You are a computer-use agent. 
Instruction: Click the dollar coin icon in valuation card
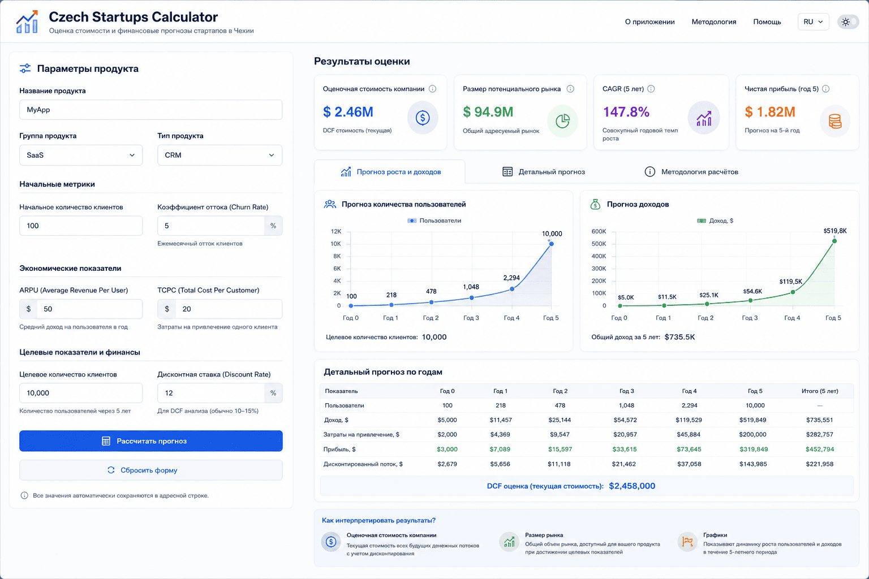pos(423,118)
